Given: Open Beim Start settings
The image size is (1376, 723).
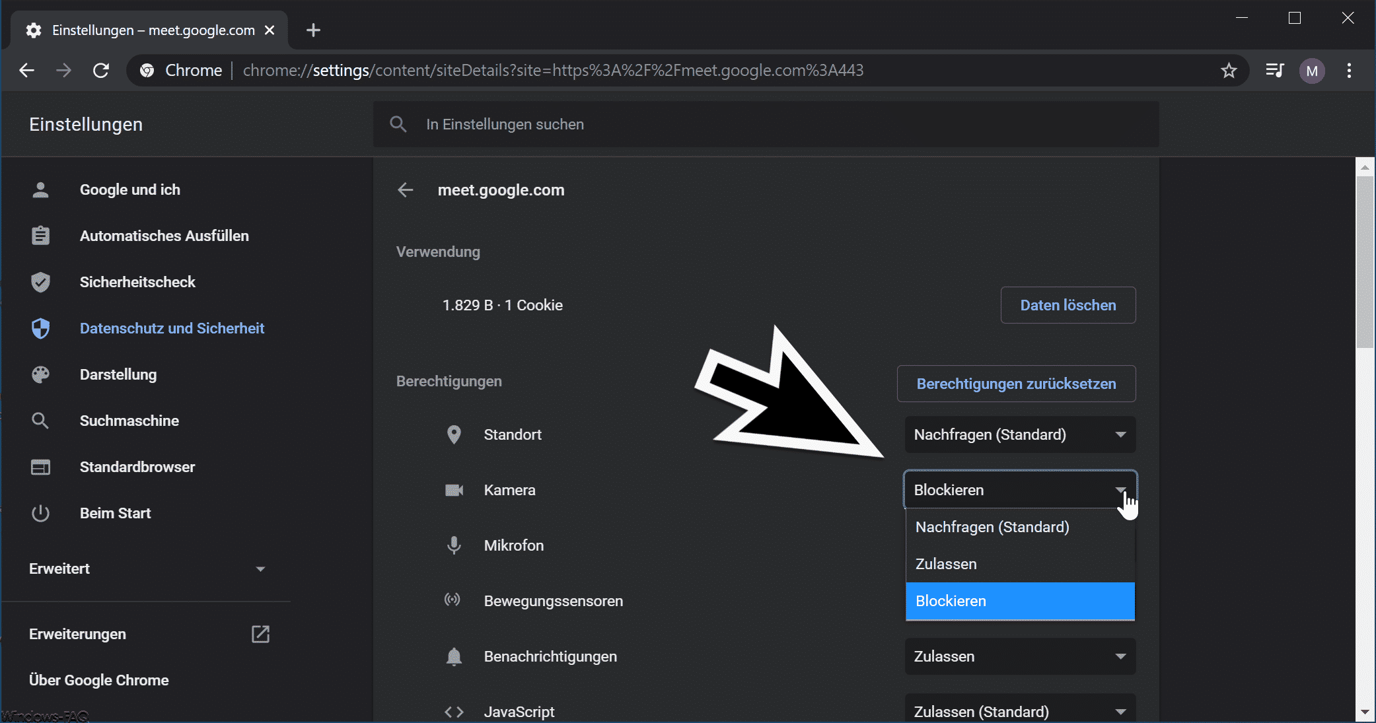Looking at the screenshot, I should 116,513.
